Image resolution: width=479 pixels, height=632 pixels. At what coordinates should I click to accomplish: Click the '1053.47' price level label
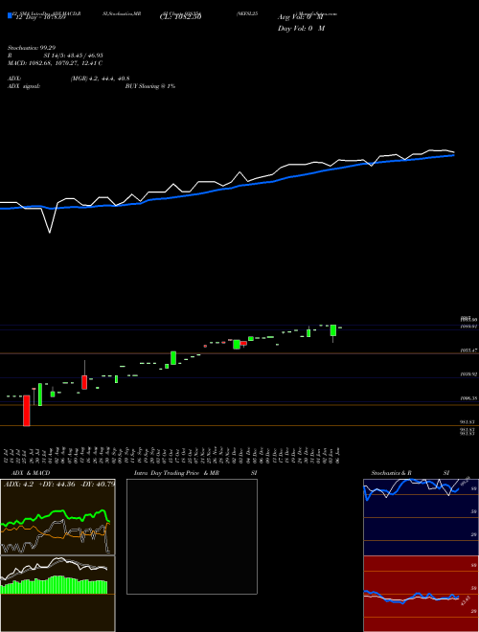pyautogui.click(x=468, y=350)
